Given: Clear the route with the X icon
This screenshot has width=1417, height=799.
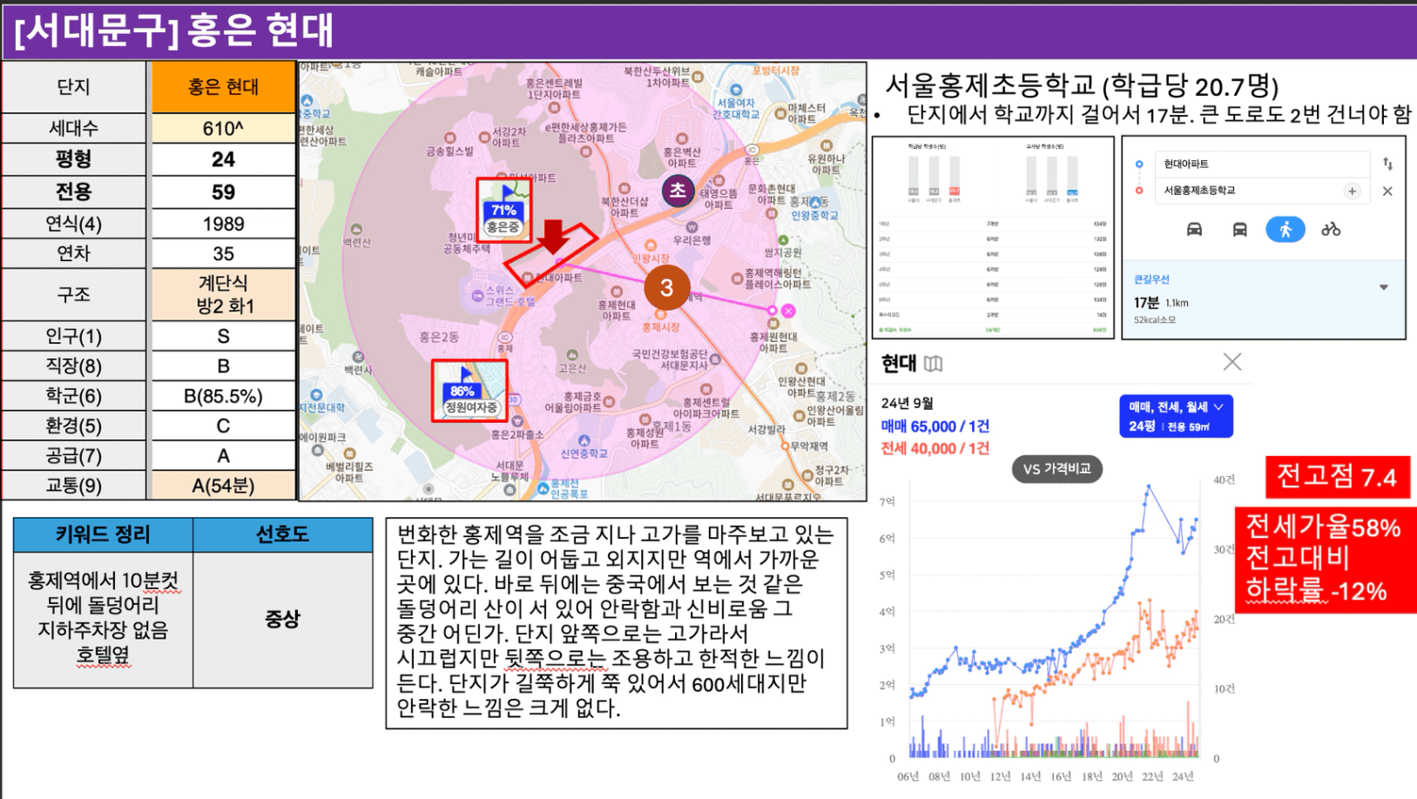Looking at the screenshot, I should pyautogui.click(x=1387, y=191).
